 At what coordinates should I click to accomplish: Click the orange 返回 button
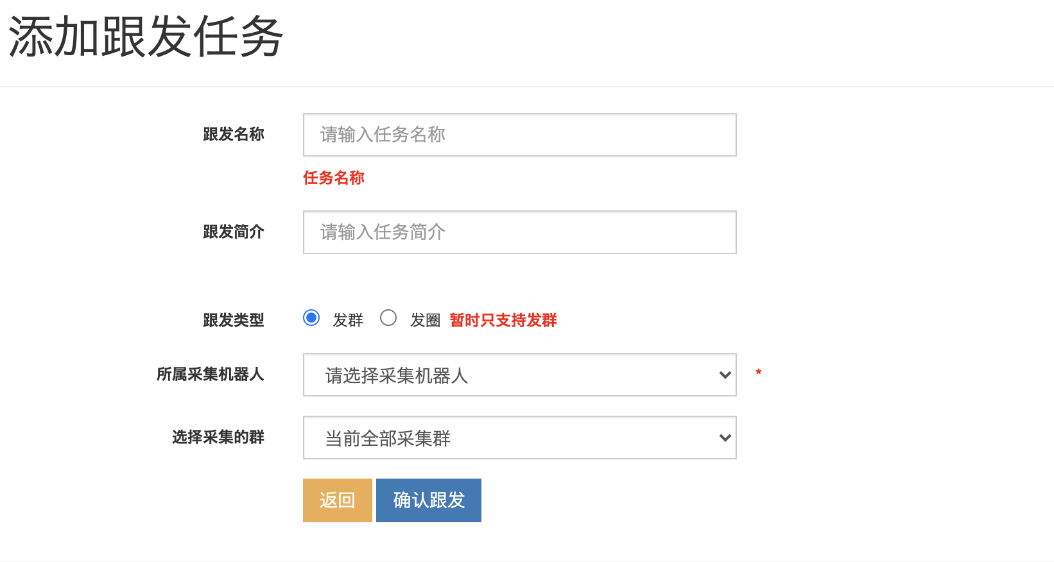tap(338, 500)
